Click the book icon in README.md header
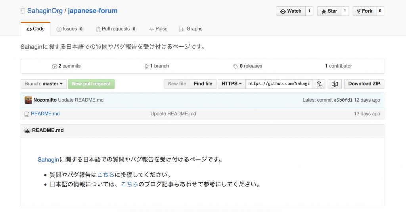The height and width of the screenshot is (212, 406). pyautogui.click(x=27, y=131)
